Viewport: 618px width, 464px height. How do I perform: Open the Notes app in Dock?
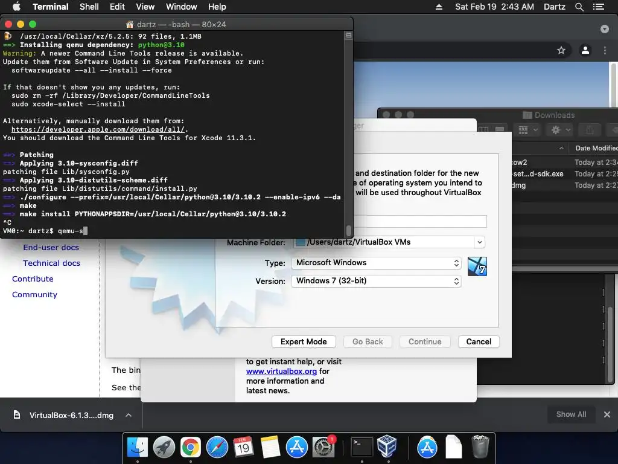pyautogui.click(x=270, y=448)
